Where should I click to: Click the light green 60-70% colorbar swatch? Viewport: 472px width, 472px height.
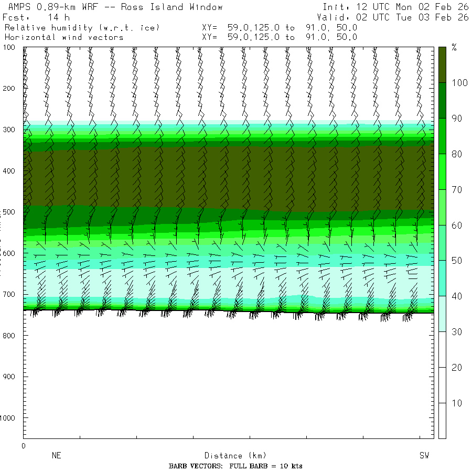[442, 207]
